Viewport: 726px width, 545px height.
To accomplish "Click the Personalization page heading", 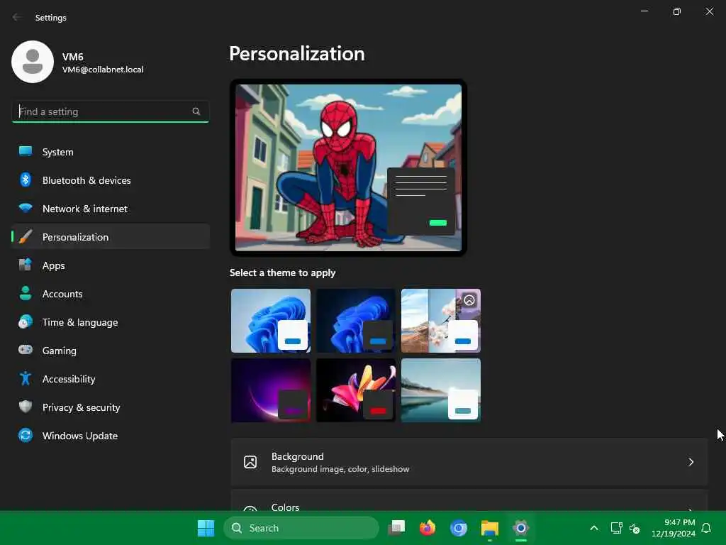I will pos(297,54).
